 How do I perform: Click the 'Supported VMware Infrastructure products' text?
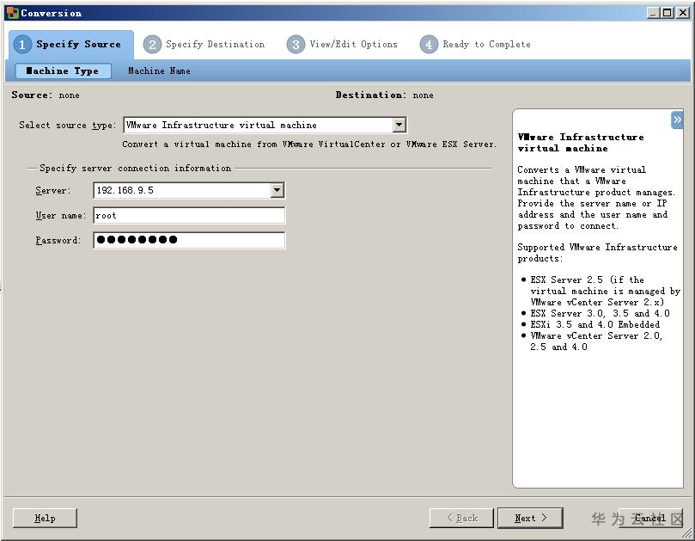coord(597,253)
